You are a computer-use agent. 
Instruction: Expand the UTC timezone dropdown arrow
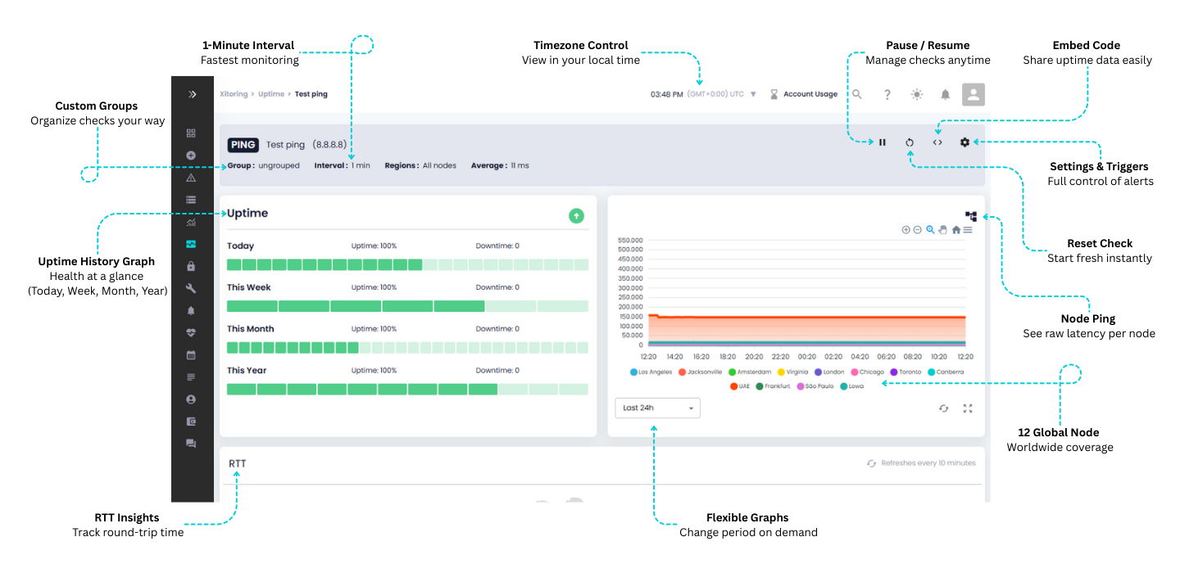[x=753, y=94]
